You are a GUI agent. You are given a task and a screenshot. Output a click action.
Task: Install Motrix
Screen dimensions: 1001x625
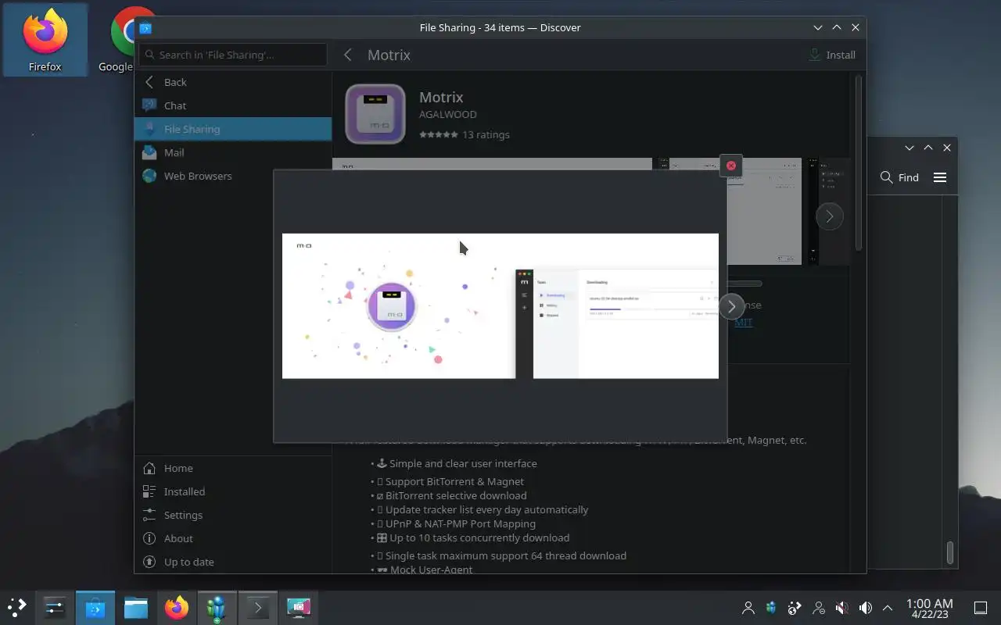click(x=832, y=55)
